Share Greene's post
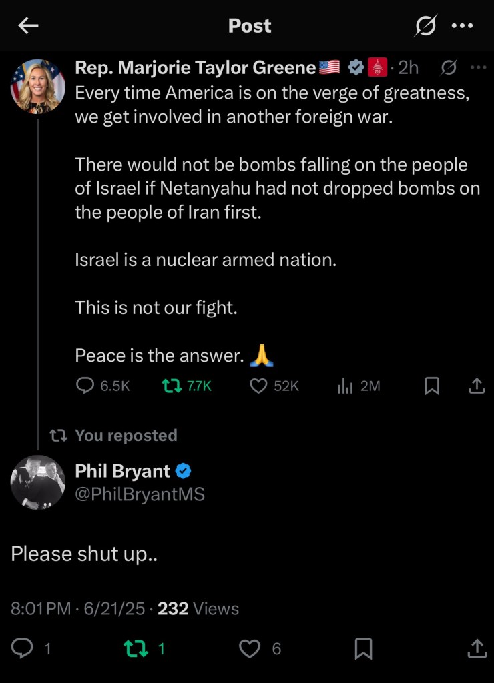This screenshot has height=683, width=494. [x=477, y=386]
